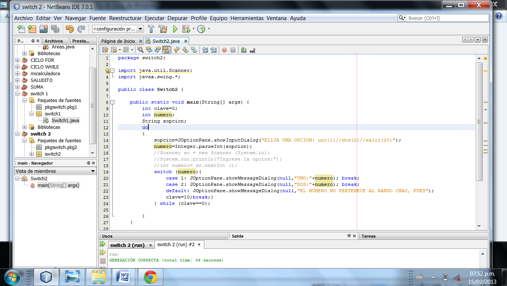This screenshot has height=286, width=507.
Task: Toggle the highlighted rectangular selection button
Action: pyautogui.click(x=166, y=50)
